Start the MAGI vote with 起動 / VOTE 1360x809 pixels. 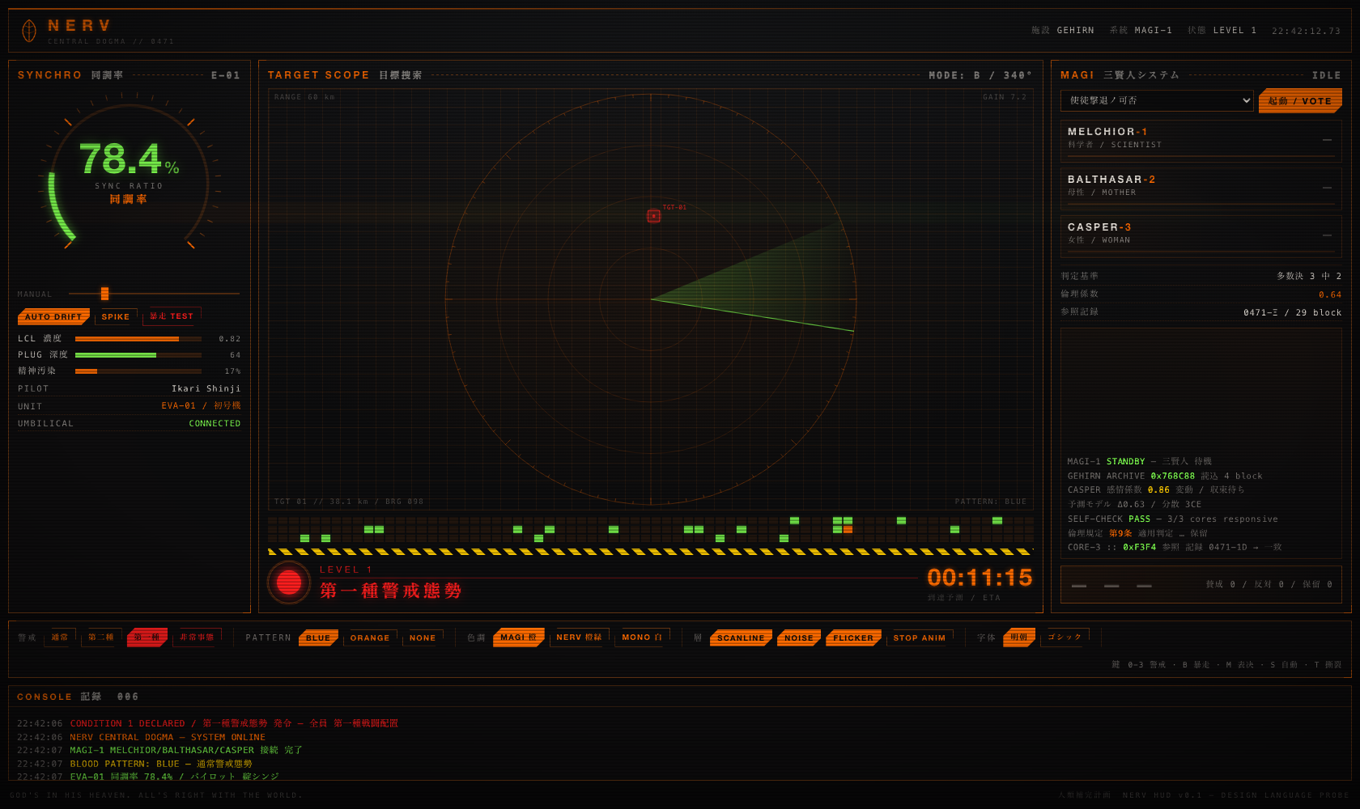tap(1300, 101)
